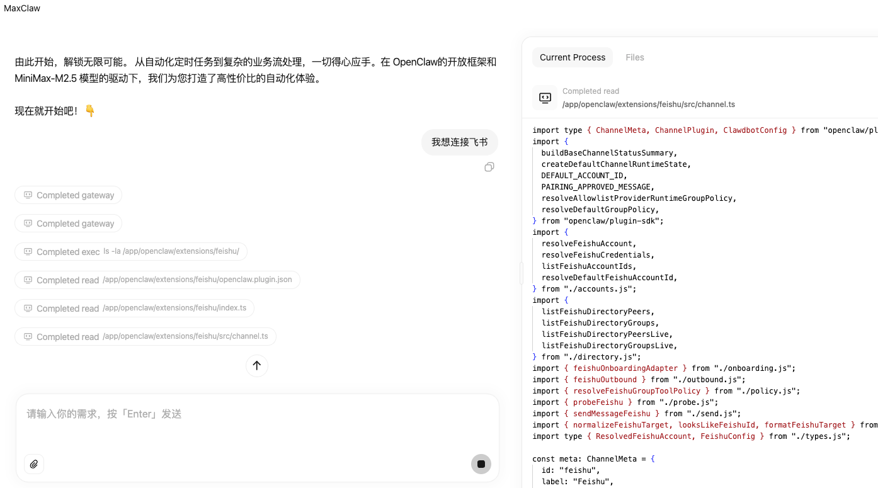Select the Current Process tab
Image resolution: width=878 pixels, height=488 pixels.
[572, 57]
